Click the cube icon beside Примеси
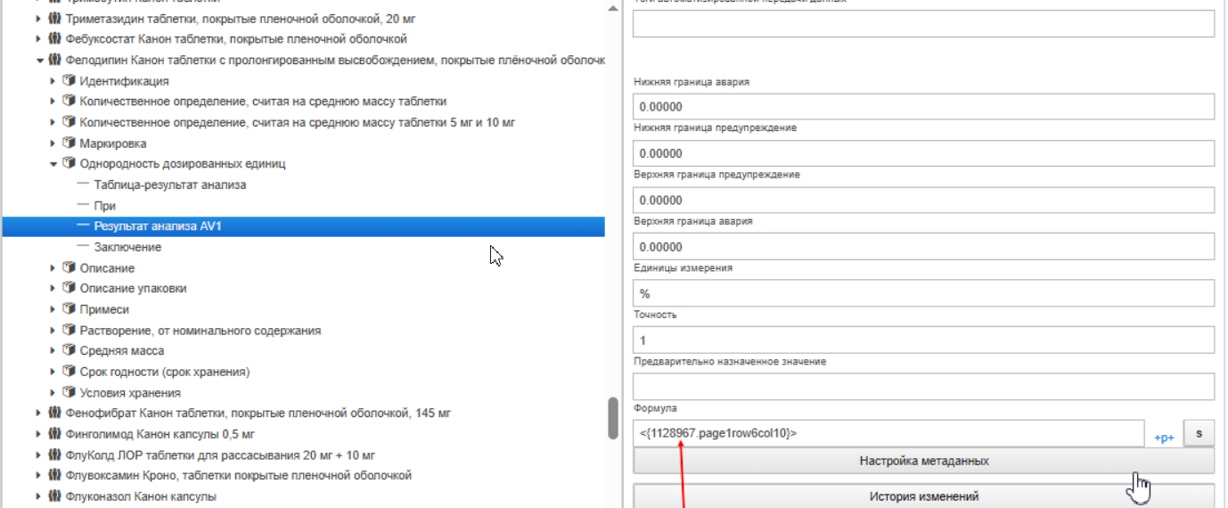The height and width of the screenshot is (508, 1228). [69, 309]
